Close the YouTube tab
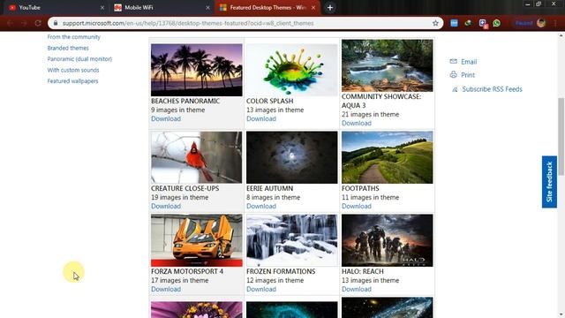The width and height of the screenshot is (565, 318). coord(102,8)
